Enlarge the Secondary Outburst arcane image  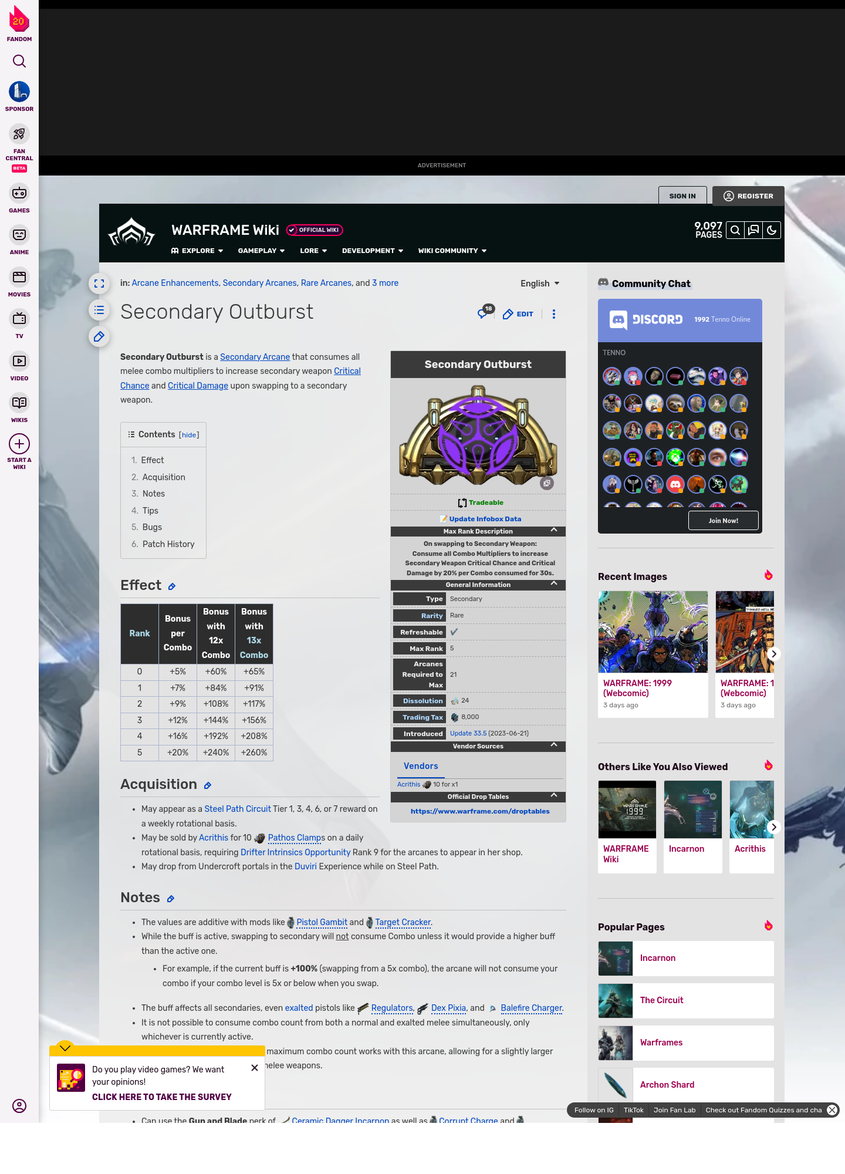tap(547, 483)
